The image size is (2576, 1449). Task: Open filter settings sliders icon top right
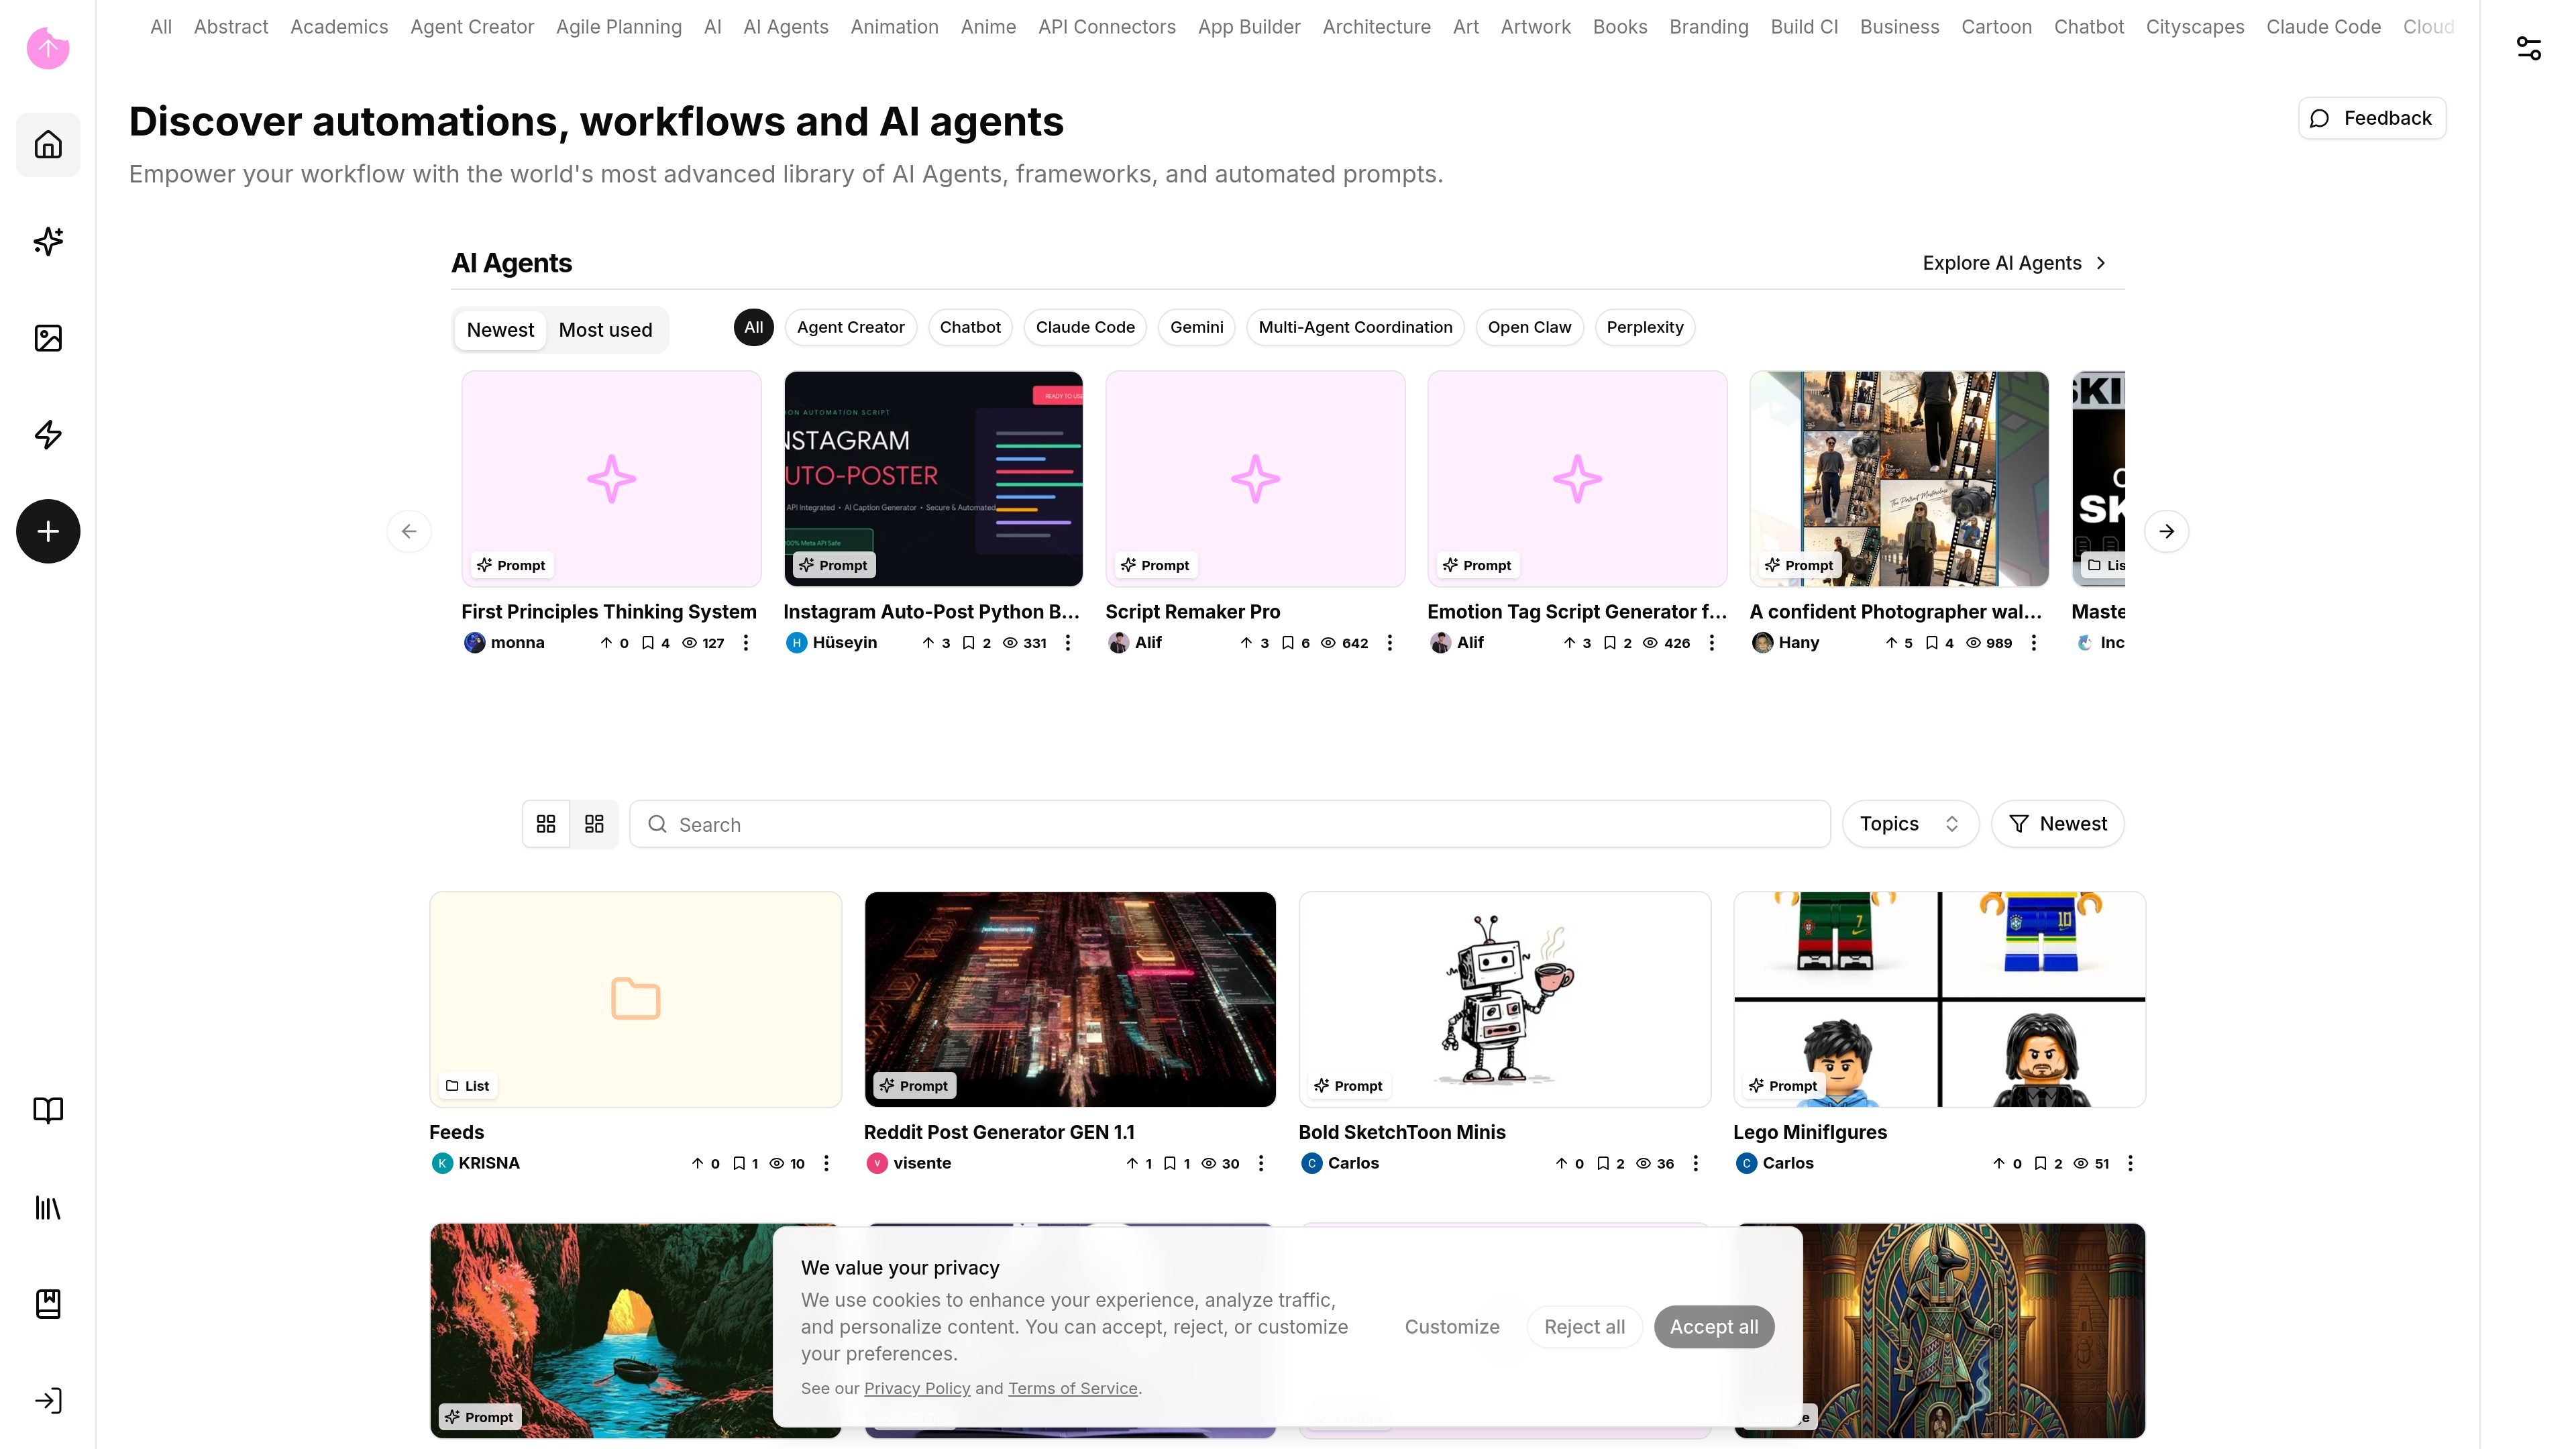point(2528,48)
